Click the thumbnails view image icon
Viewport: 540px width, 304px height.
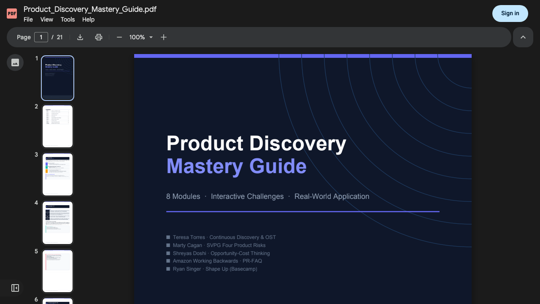15,62
